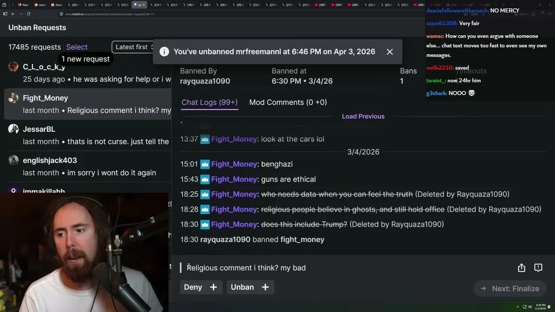Image resolution: width=555 pixels, height=312 pixels.
Task: Click g3shark username in chat overlay
Action: (x=437, y=93)
